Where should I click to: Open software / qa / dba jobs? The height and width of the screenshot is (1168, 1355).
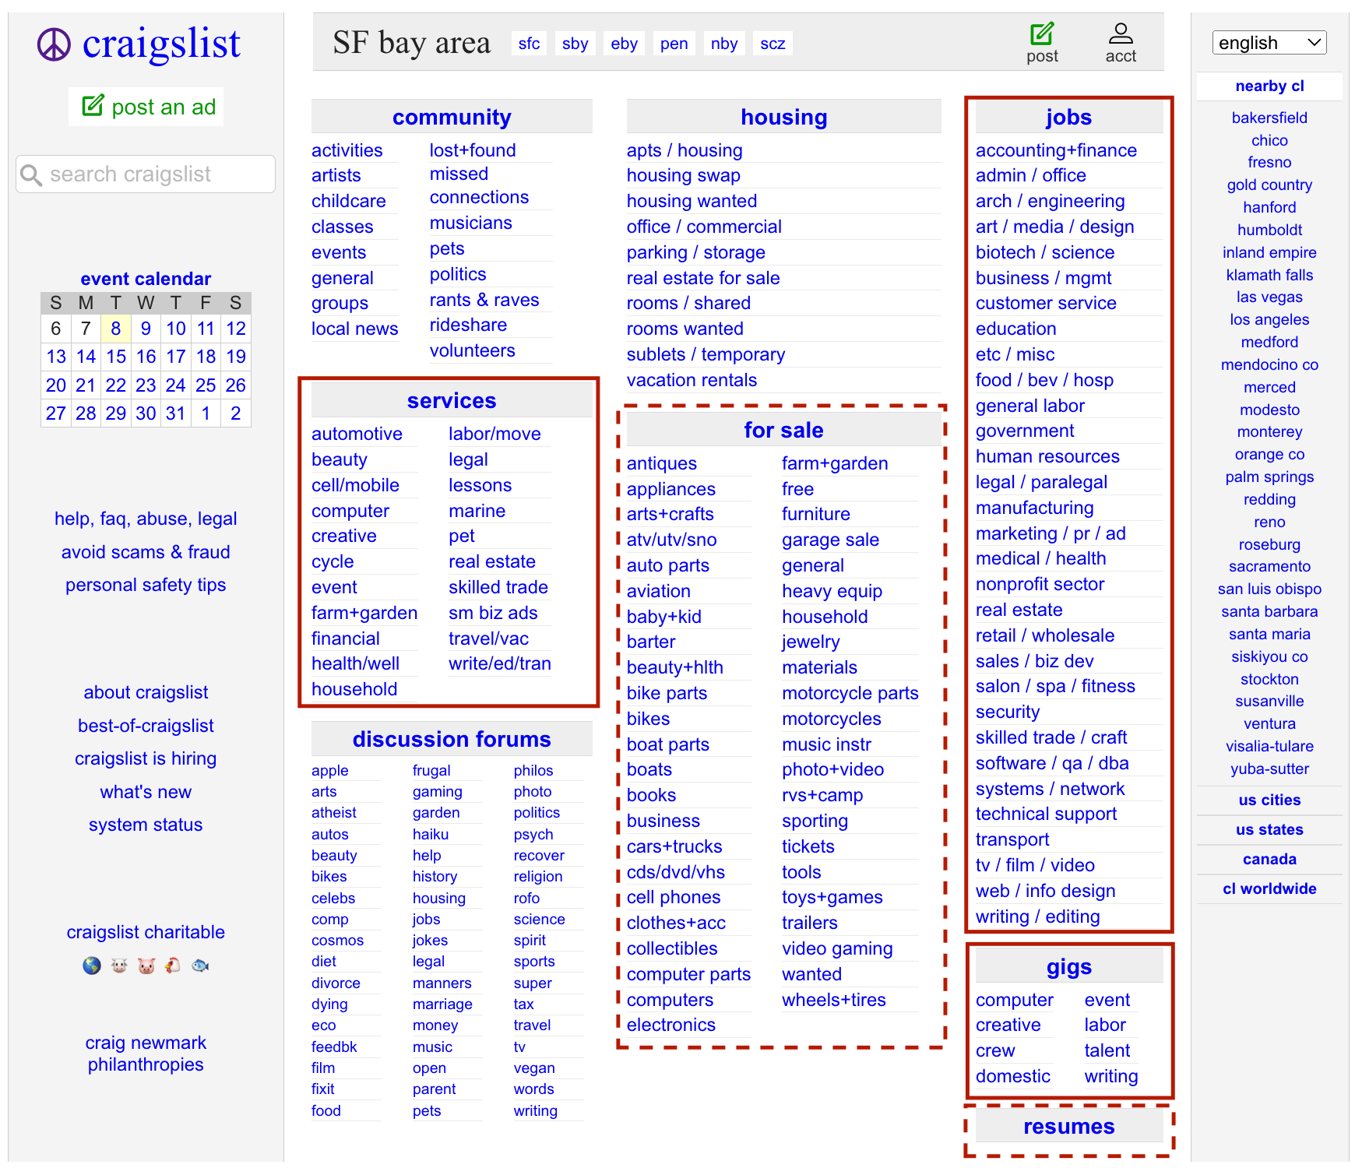point(1052,763)
